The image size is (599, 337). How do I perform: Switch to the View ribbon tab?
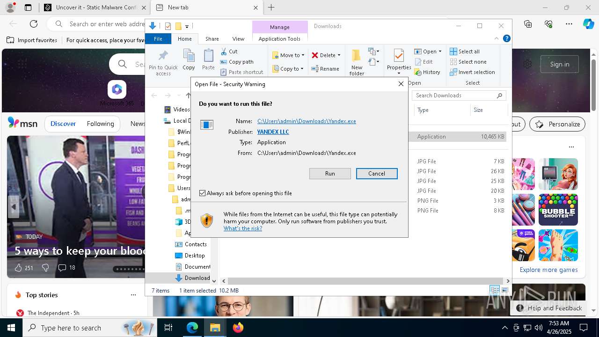[238, 39]
